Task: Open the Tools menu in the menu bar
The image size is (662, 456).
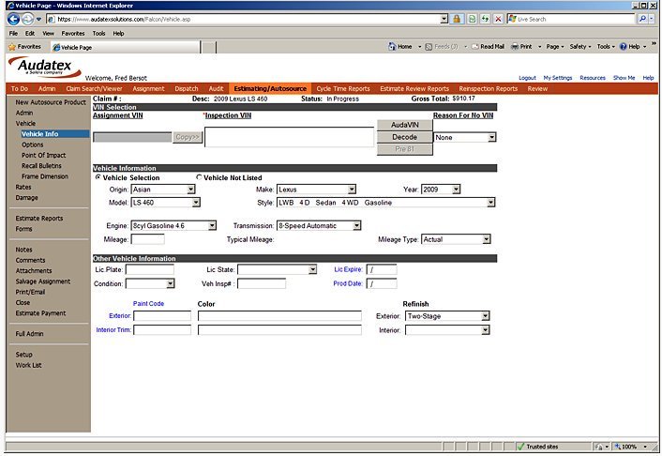Action: coord(98,34)
